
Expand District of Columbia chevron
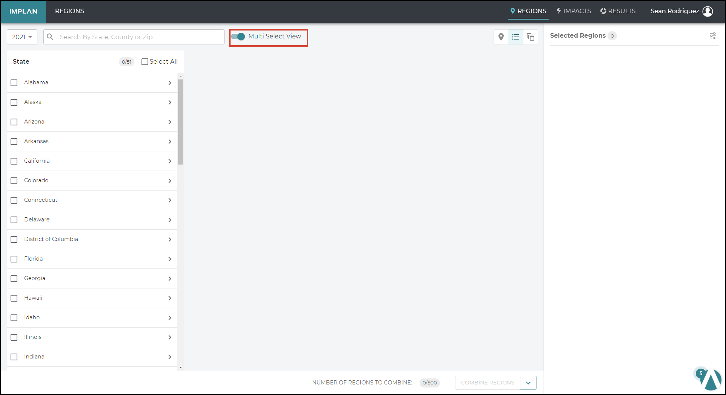170,239
